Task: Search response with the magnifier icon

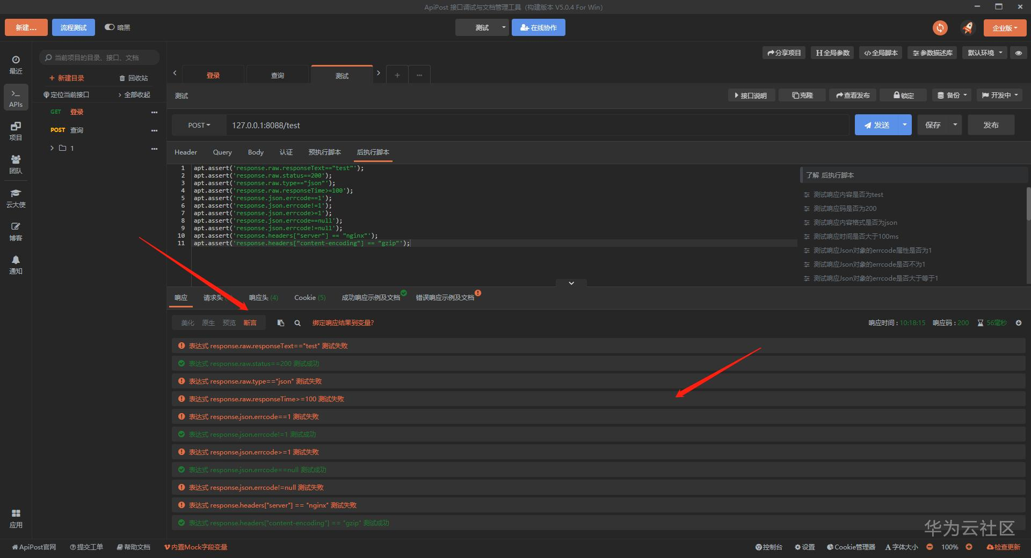Action: pyautogui.click(x=297, y=323)
